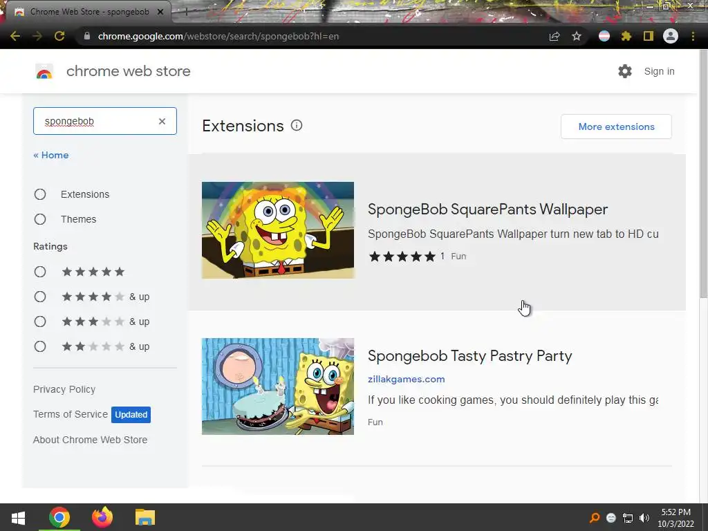Clear the spongebob search with X
708x531 pixels.
point(162,121)
